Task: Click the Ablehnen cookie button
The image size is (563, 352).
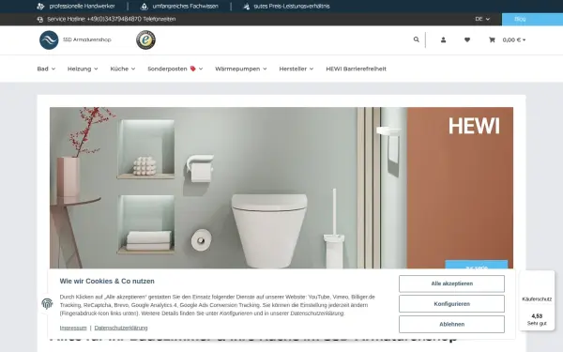Action: tap(451, 324)
